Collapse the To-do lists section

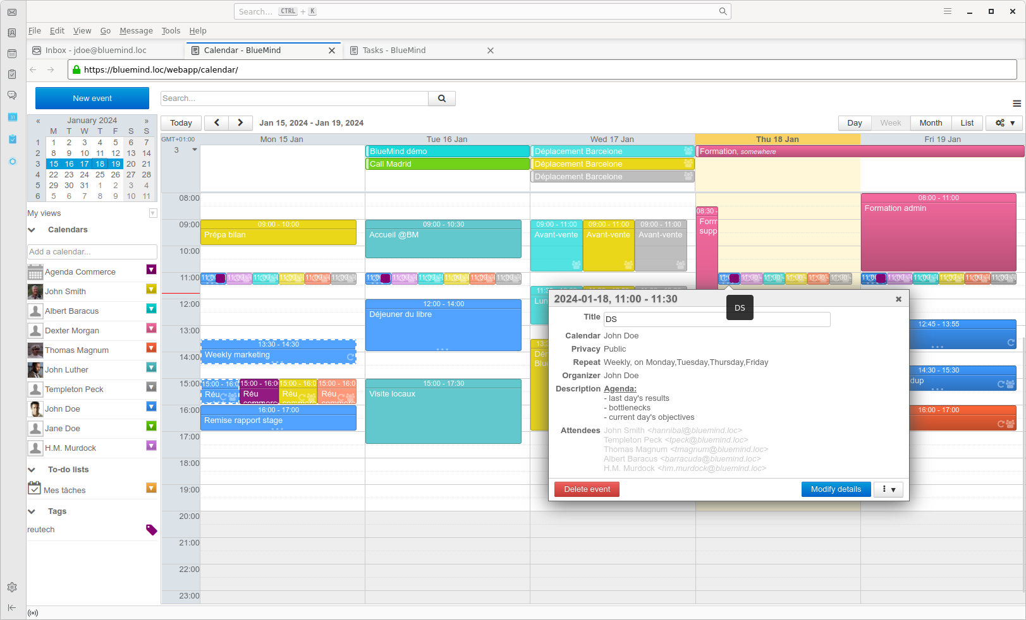click(x=32, y=470)
